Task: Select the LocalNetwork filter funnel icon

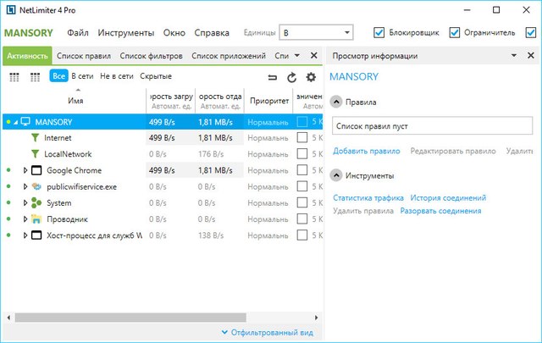Action: (x=35, y=153)
